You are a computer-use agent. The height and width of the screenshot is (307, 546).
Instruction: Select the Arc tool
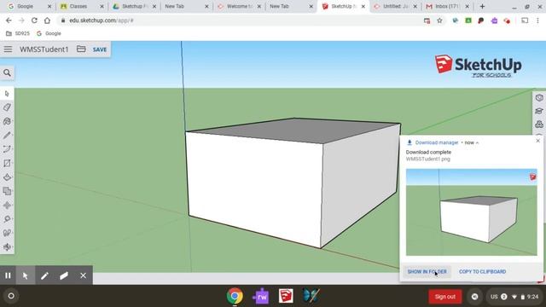click(x=7, y=149)
